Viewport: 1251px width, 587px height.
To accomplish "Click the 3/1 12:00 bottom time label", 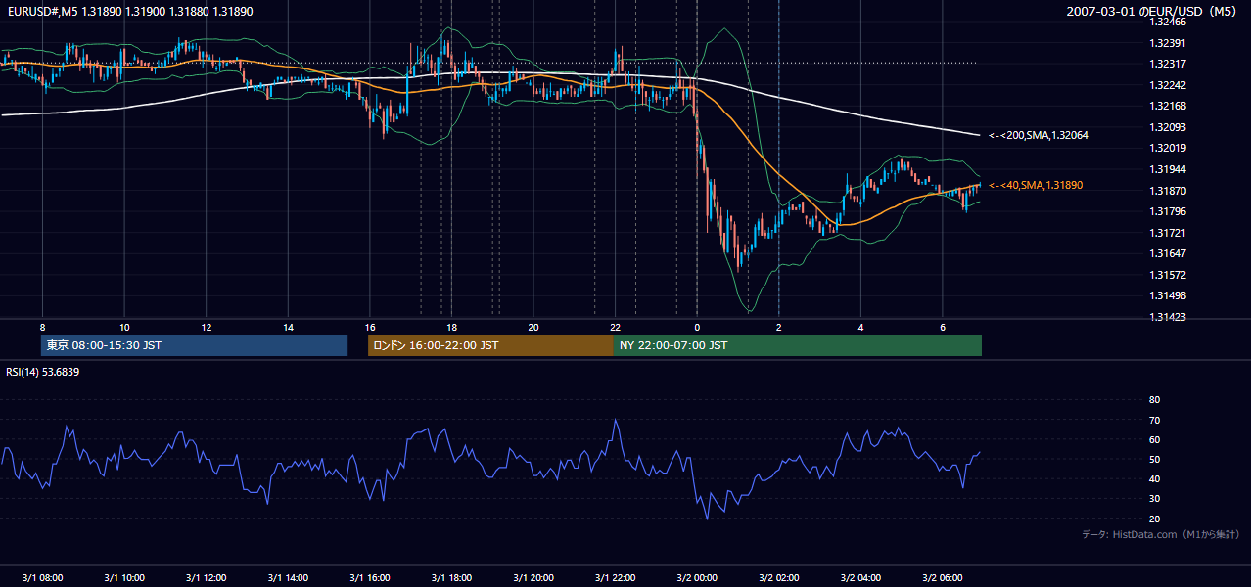I will point(206,578).
